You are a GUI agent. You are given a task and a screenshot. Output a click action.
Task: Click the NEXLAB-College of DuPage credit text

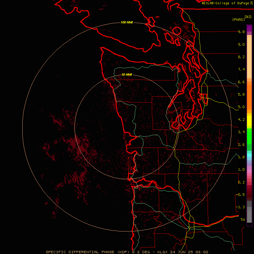225,3
